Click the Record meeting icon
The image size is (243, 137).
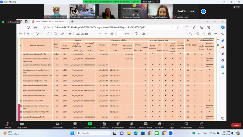pyautogui.click(x=131, y=125)
